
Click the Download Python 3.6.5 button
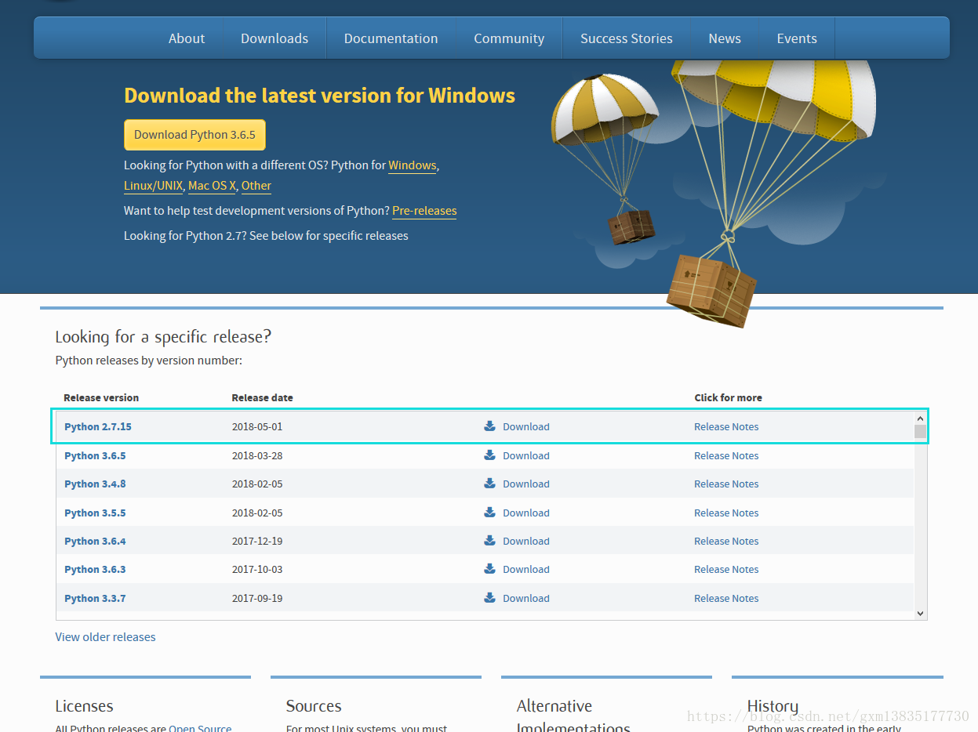click(x=195, y=135)
